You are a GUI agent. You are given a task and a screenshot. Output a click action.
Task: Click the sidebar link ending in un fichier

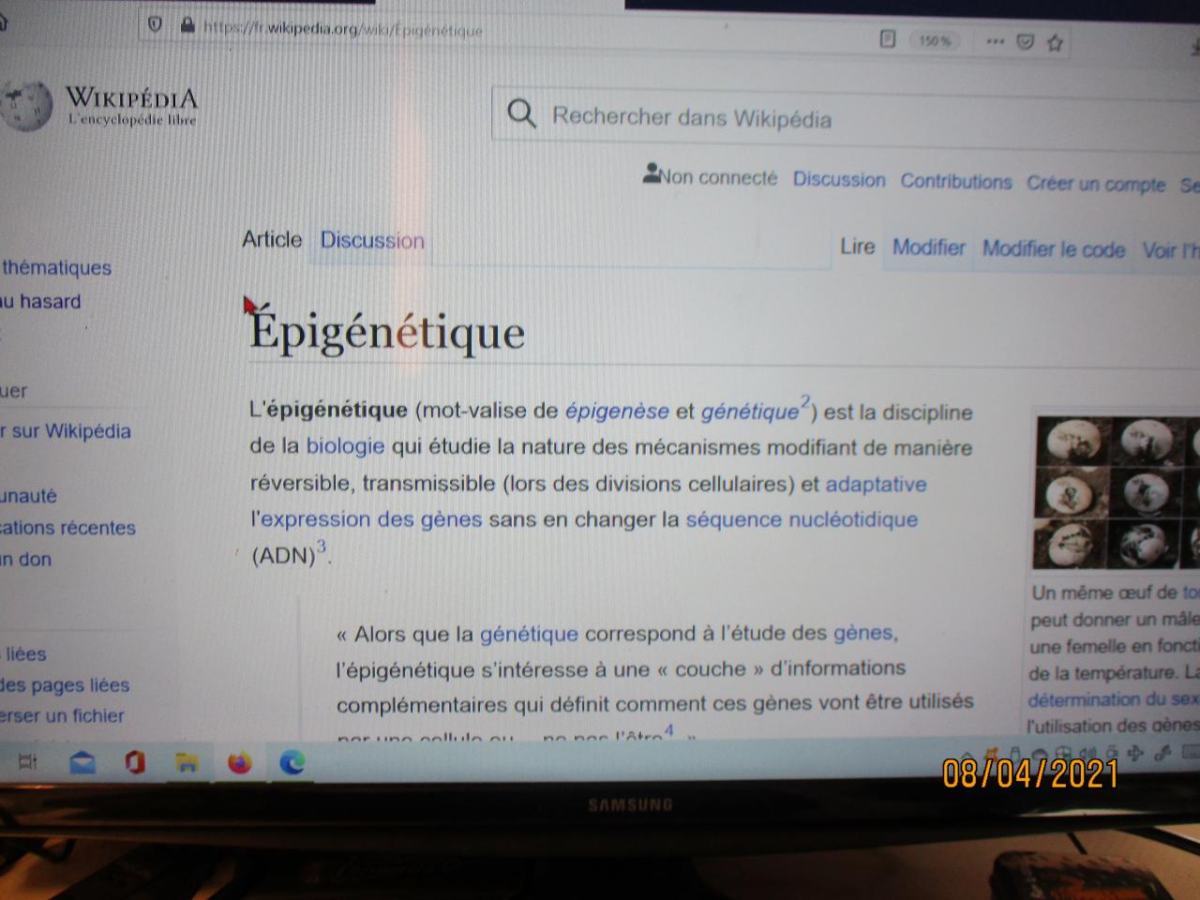[62, 716]
